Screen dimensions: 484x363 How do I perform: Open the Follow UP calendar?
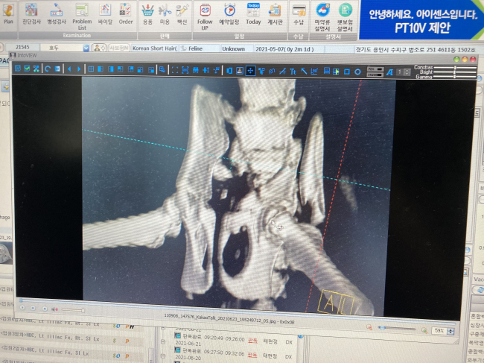[x=205, y=16]
